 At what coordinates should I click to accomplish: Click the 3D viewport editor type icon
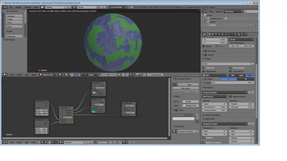pyautogui.click(x=5, y=75)
